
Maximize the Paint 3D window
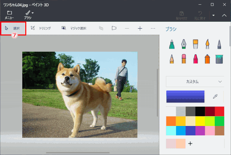click(212, 5)
